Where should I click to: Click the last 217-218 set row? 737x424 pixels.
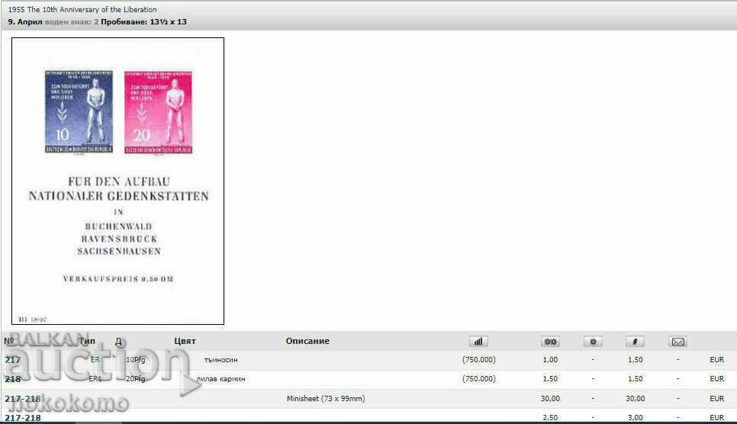coord(23,418)
